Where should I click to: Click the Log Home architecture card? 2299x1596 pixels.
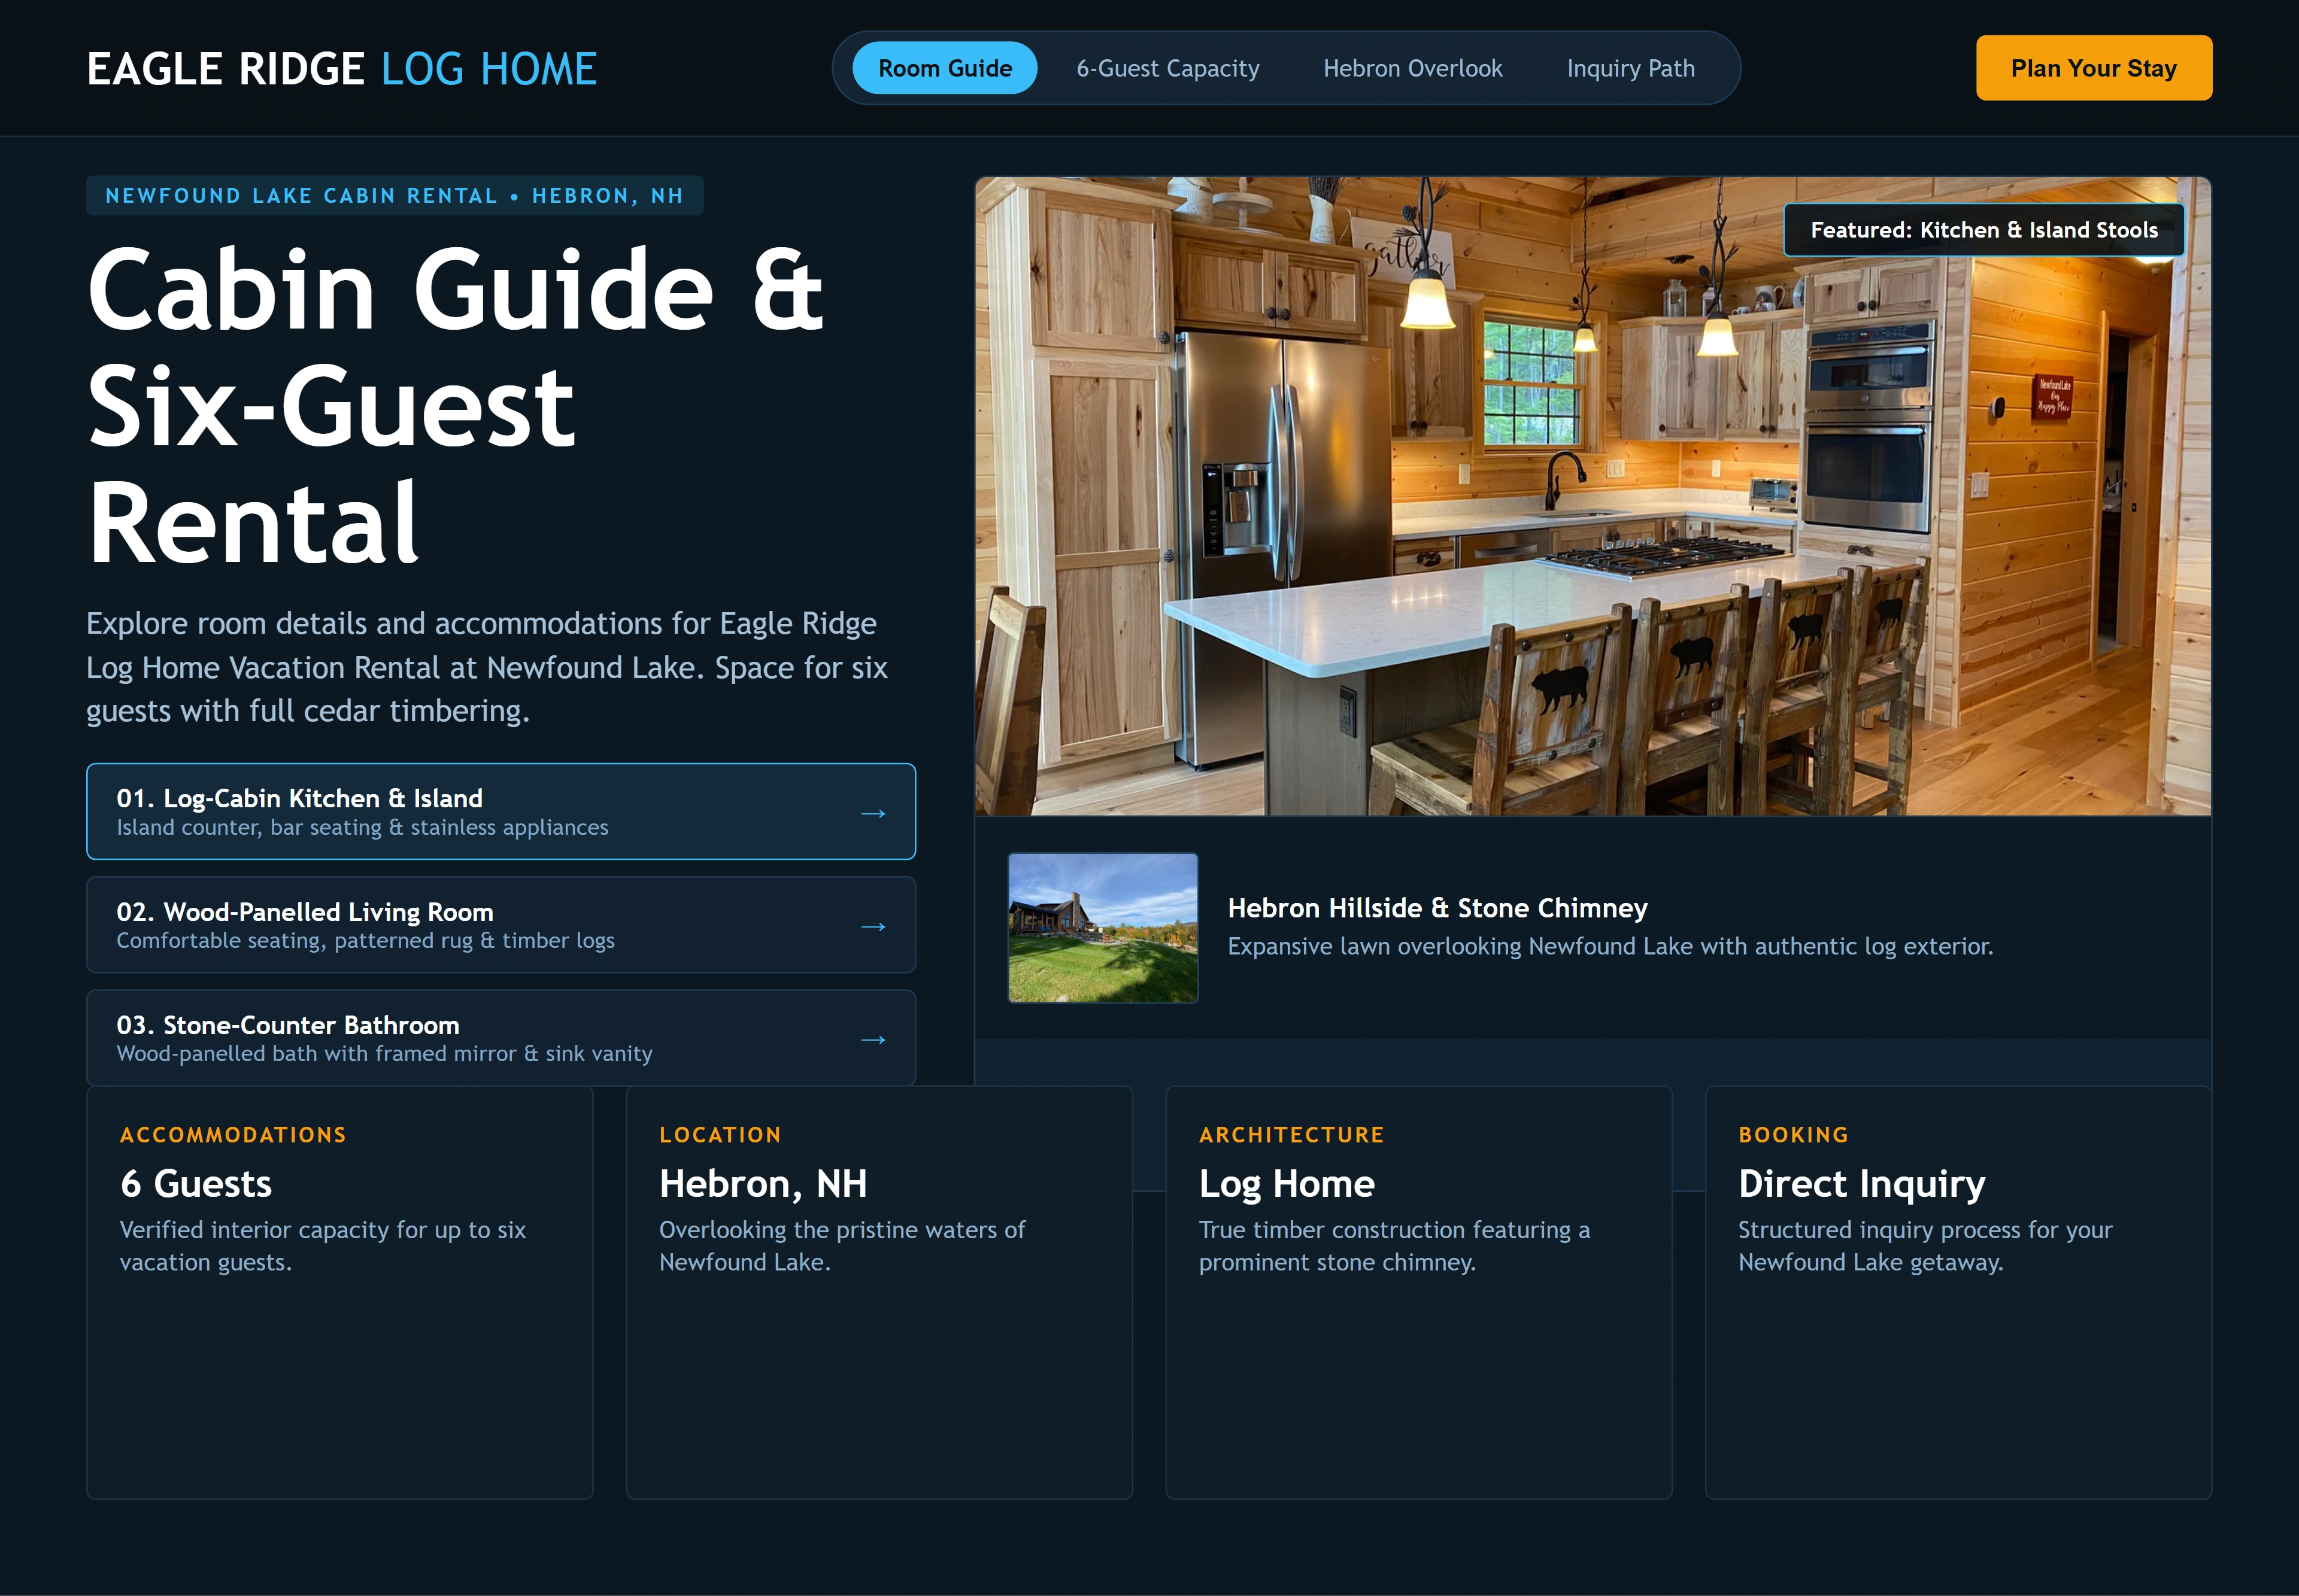point(1419,1292)
